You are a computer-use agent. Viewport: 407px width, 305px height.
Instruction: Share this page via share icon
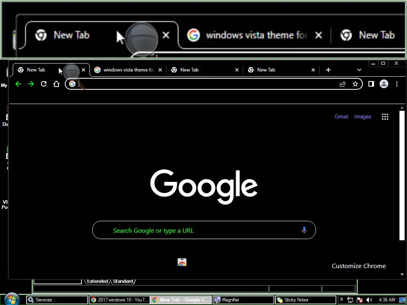[343, 84]
